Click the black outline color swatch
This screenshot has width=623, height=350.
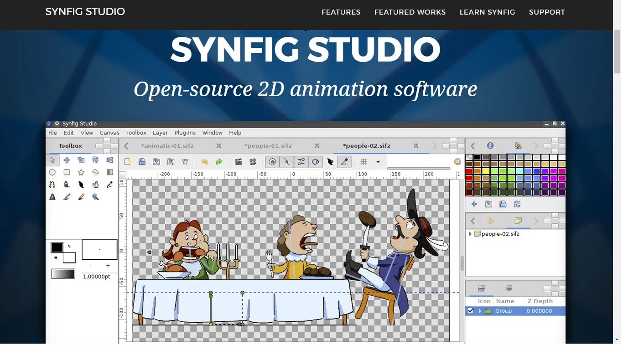(57, 247)
